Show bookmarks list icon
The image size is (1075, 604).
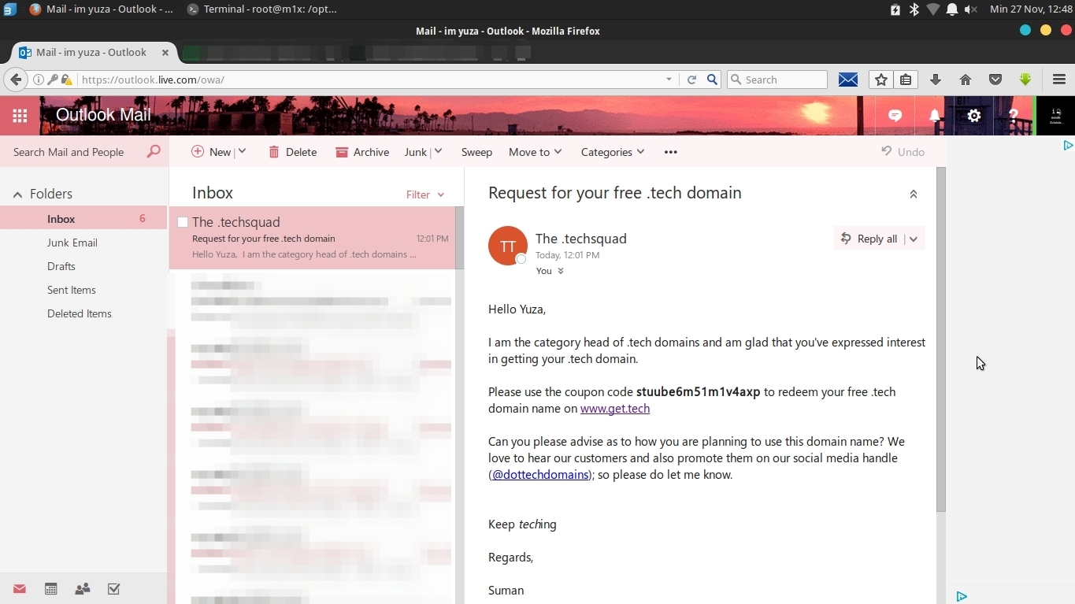coord(906,80)
